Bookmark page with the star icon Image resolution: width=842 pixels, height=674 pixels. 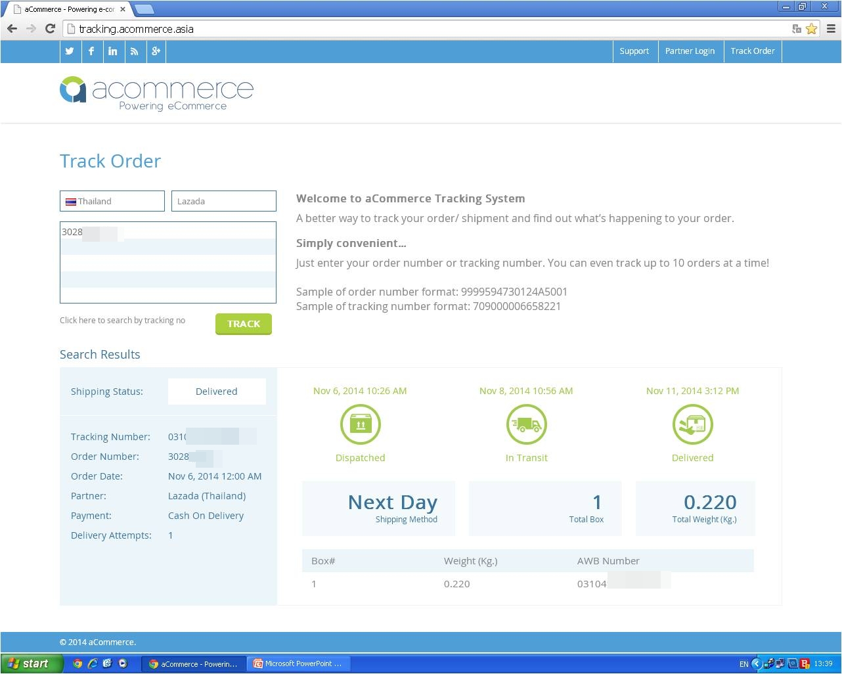812,28
